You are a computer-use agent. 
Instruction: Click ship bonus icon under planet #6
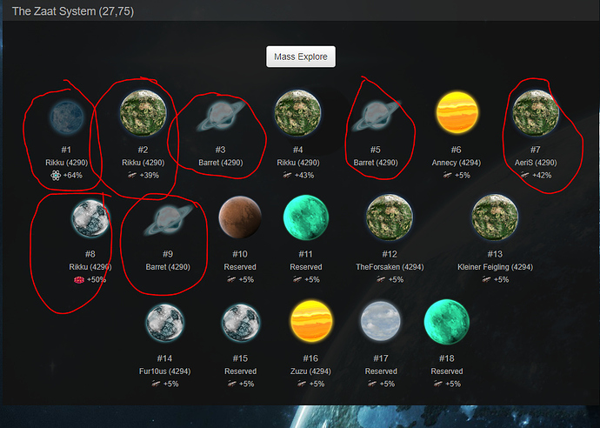click(x=447, y=175)
